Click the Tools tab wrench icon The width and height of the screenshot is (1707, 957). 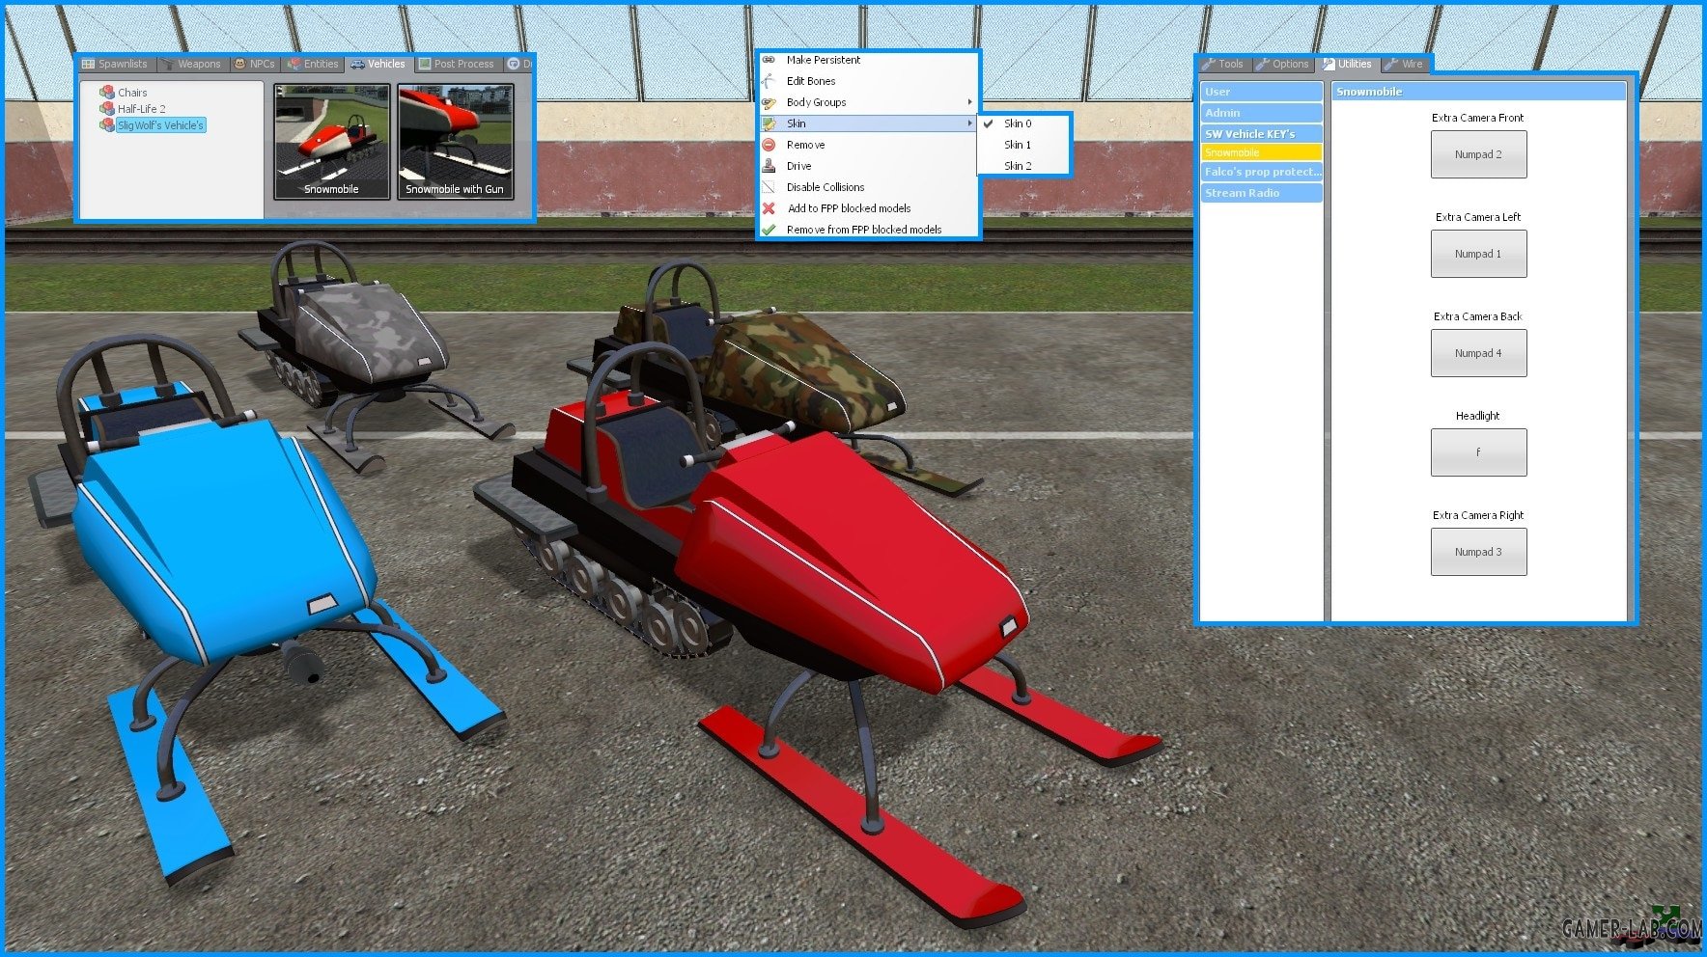[1209, 64]
